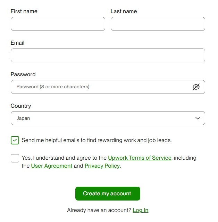Open the User Agreement link

coord(52,166)
